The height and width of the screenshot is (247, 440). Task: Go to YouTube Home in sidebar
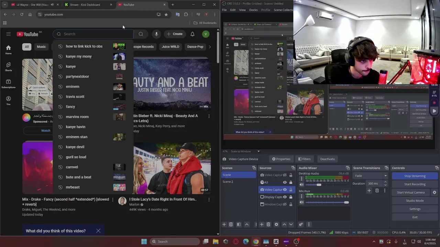(x=8, y=50)
